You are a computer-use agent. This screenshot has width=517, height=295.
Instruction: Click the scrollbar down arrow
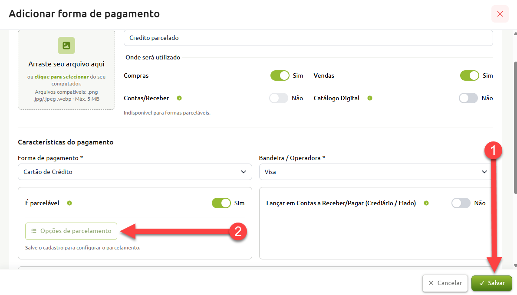tap(515, 265)
